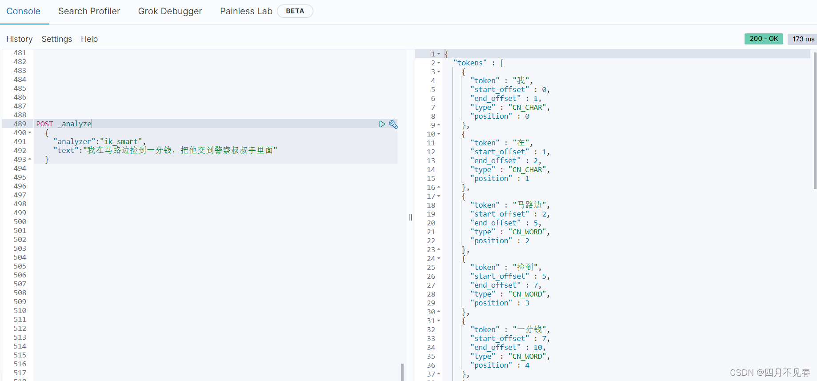
Task: Click the "position" : 3 line
Action: point(500,303)
